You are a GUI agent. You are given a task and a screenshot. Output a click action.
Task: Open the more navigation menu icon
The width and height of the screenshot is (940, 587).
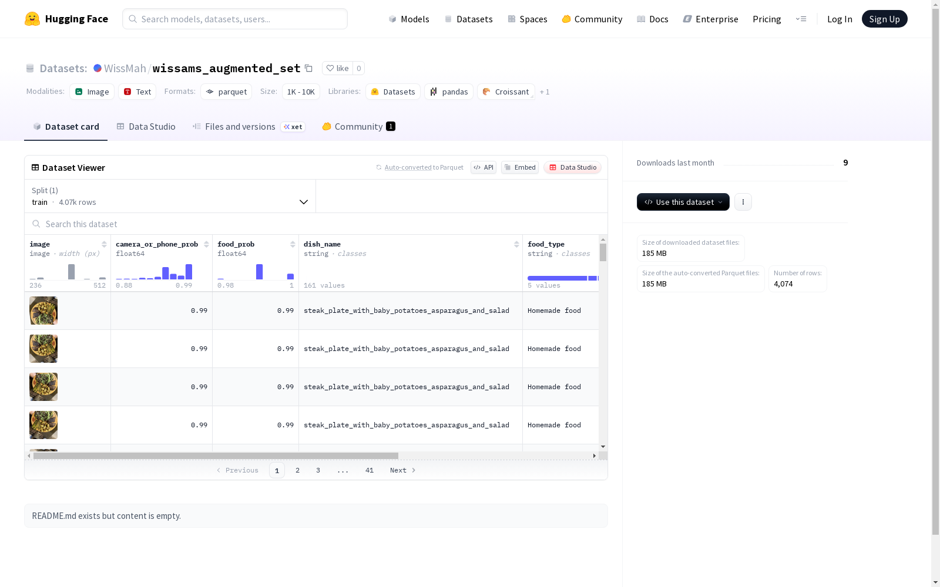(801, 19)
